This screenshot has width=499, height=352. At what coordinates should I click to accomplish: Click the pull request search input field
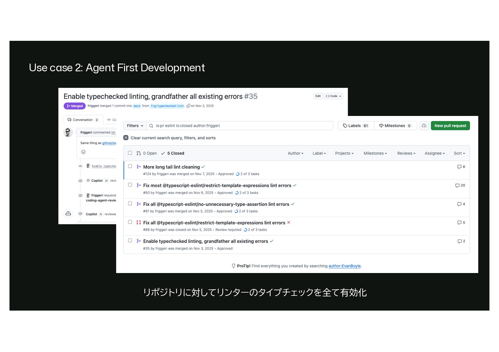[x=240, y=126]
